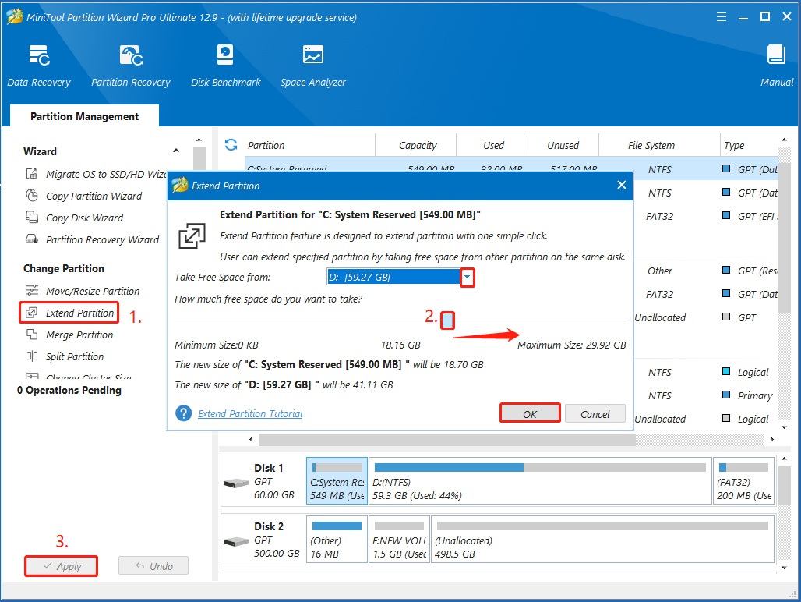Open the Space Analyzer tool
Viewport: 801px width, 602px height.
312,66
